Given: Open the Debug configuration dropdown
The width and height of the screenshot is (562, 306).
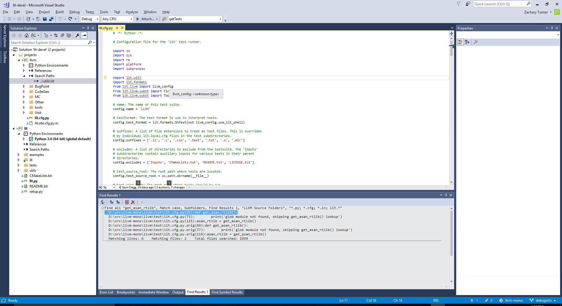Looking at the screenshot, I should (x=90, y=19).
